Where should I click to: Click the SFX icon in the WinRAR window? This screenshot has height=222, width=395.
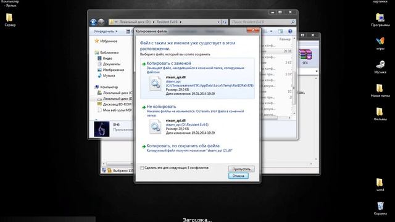coord(305,57)
